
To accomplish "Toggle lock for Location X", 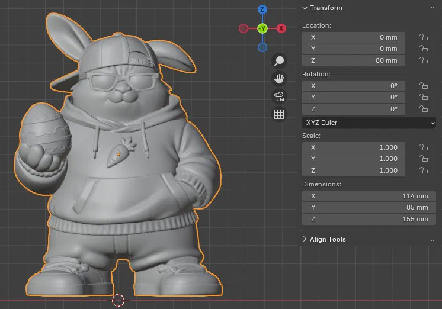I will click(x=424, y=37).
